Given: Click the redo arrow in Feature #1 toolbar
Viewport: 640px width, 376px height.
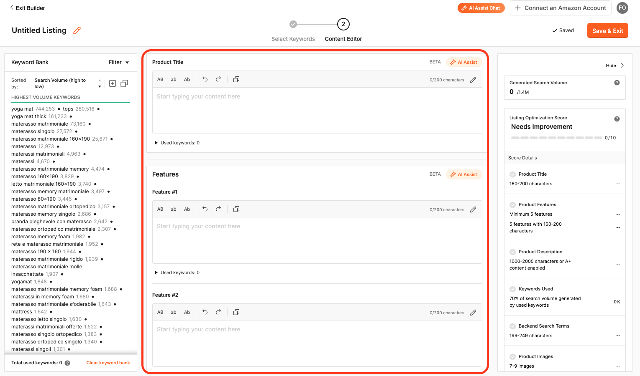Looking at the screenshot, I should [218, 209].
